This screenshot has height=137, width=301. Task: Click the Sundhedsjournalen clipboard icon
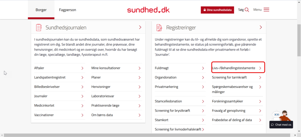39,28
